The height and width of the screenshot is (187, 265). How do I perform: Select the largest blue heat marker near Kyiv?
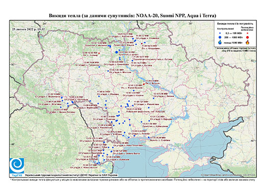click(117, 52)
